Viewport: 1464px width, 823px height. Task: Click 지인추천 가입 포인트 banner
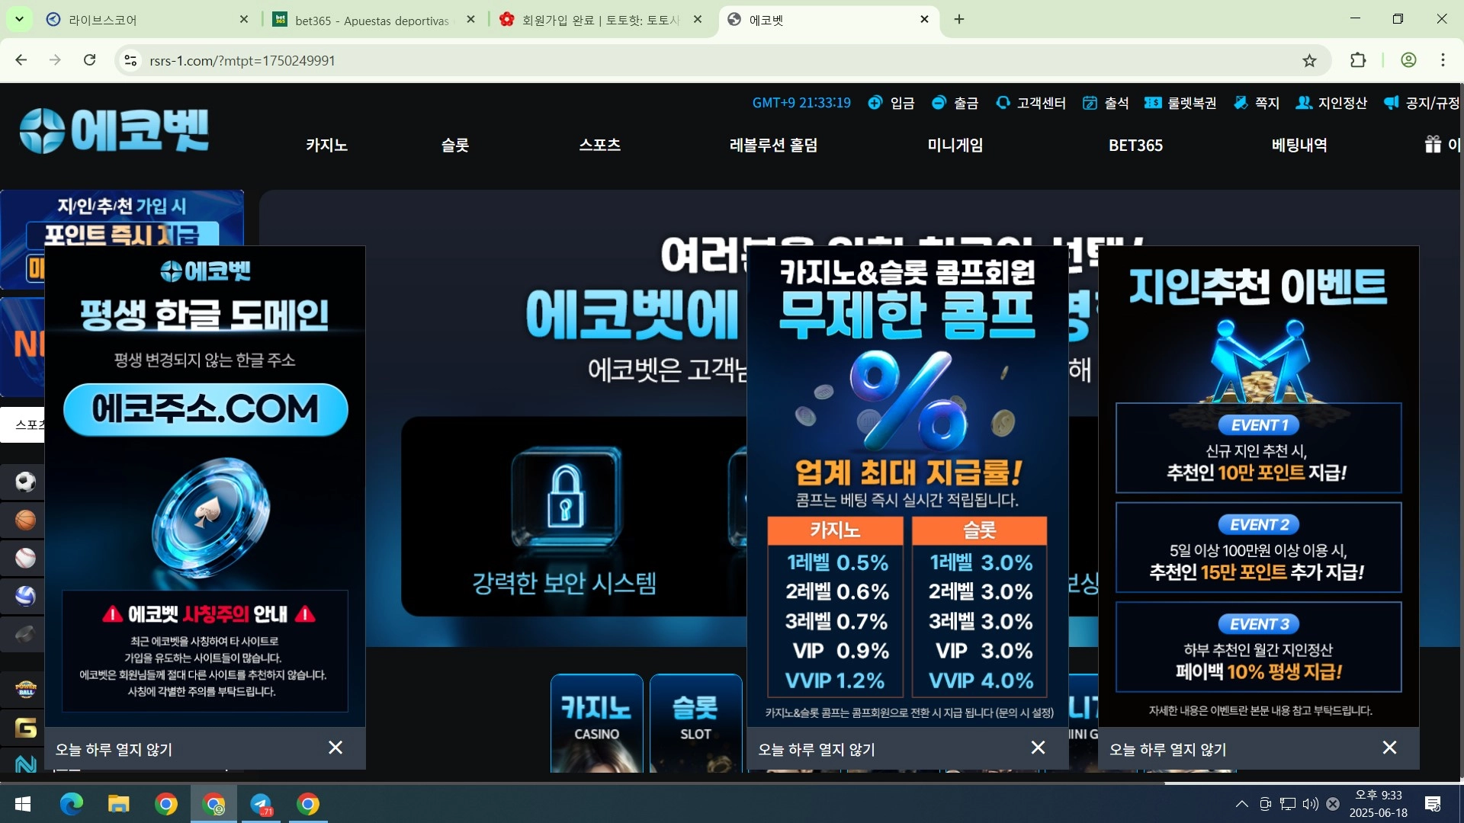coord(122,218)
